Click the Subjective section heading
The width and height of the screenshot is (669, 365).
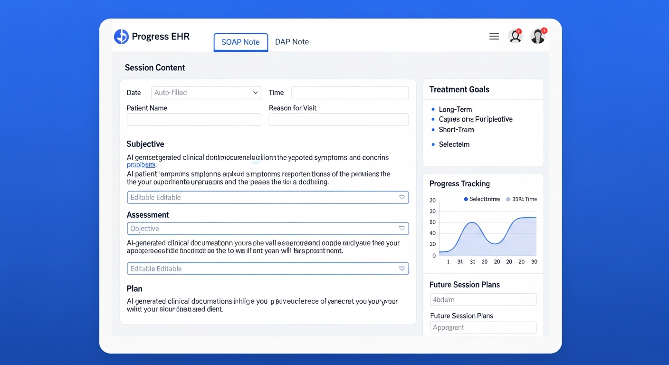145,144
